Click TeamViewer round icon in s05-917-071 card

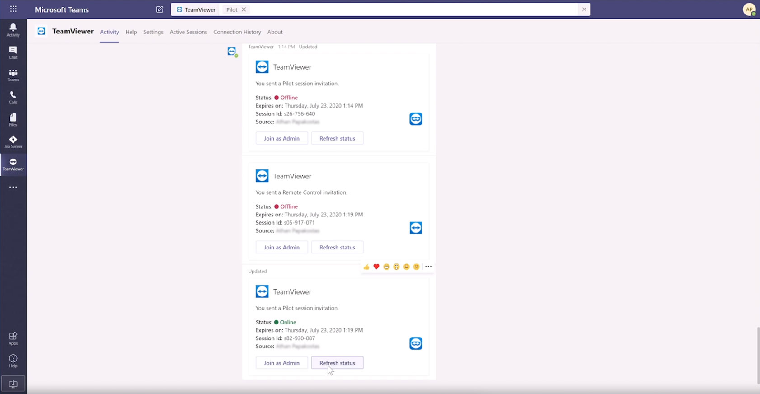[x=416, y=228]
